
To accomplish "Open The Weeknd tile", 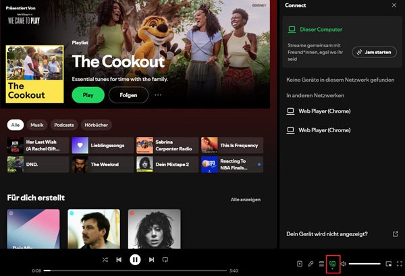I will point(103,164).
